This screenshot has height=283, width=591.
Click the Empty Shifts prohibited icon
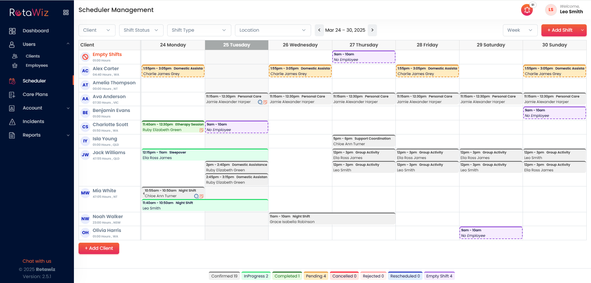(85, 57)
